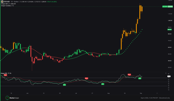Click the current price tag 1,209.81
The width and height of the screenshot is (174, 101).
tap(170, 7)
